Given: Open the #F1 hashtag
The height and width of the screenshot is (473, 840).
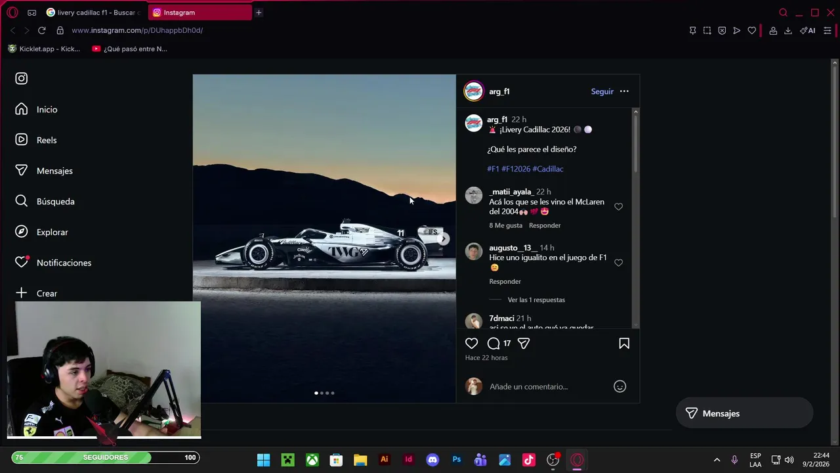Looking at the screenshot, I should [x=493, y=169].
